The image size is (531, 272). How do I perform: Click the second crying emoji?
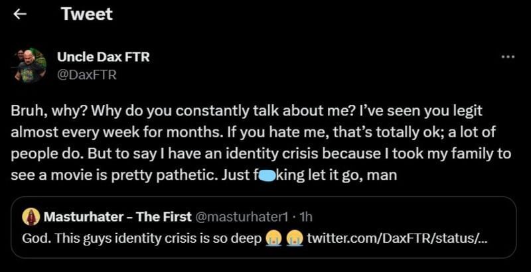[x=295, y=238]
